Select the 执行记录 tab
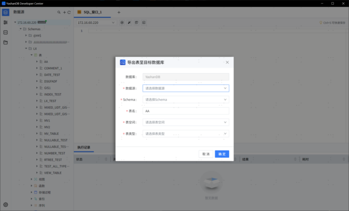The image size is (349, 211). point(84,147)
